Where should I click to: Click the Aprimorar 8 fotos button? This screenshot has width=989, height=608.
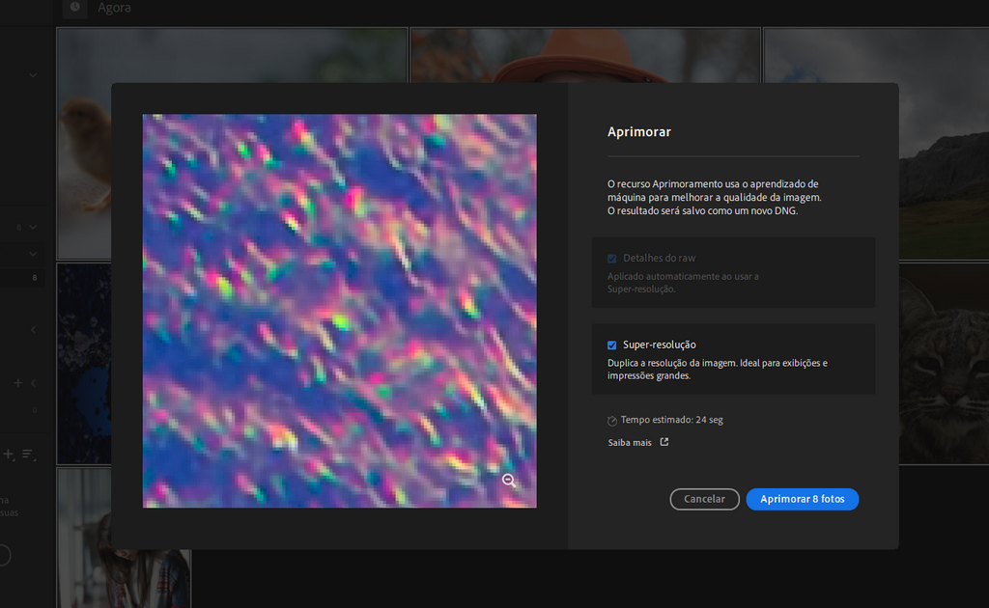coord(802,499)
